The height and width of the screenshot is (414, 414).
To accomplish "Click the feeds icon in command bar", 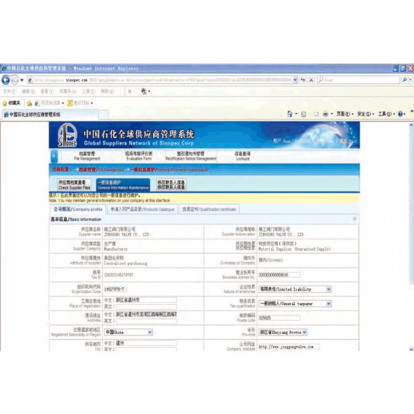I will pyautogui.click(x=304, y=114).
